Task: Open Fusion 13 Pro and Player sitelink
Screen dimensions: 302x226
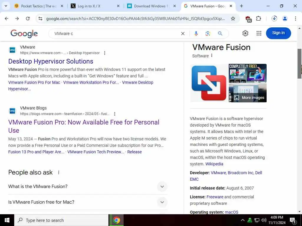Action: click(36, 152)
